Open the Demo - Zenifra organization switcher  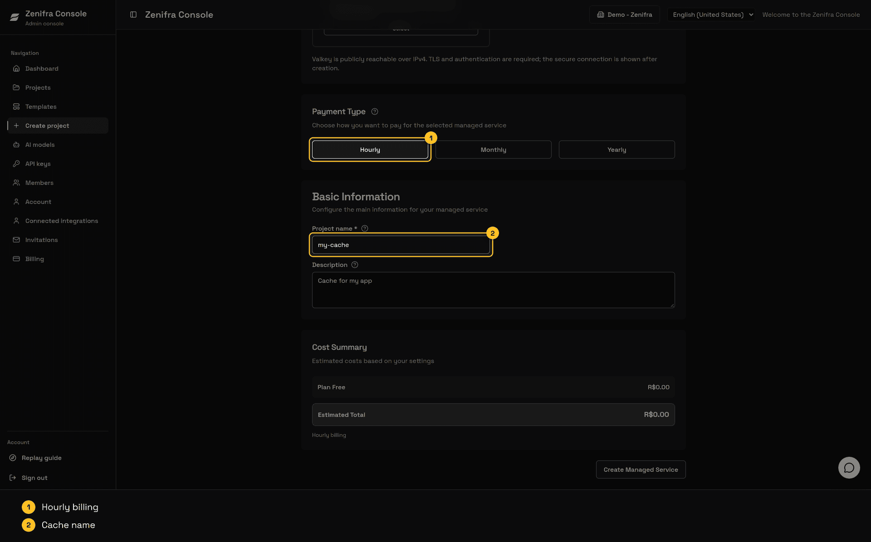625,15
